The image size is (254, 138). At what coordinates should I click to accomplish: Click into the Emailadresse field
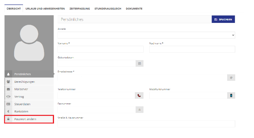(x=143, y=78)
